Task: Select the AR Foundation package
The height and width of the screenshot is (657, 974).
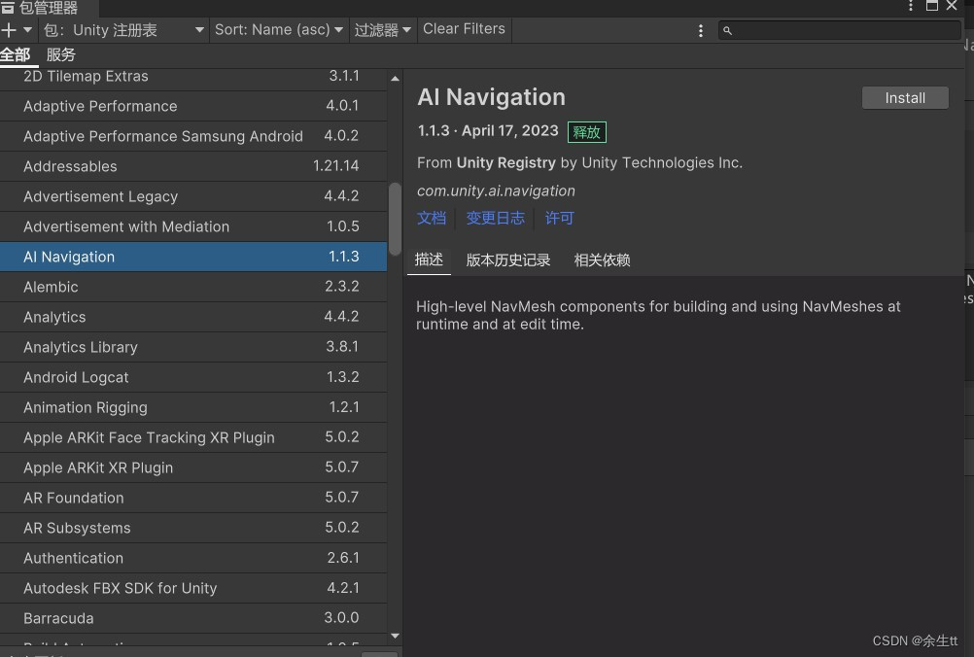Action: [x=193, y=498]
